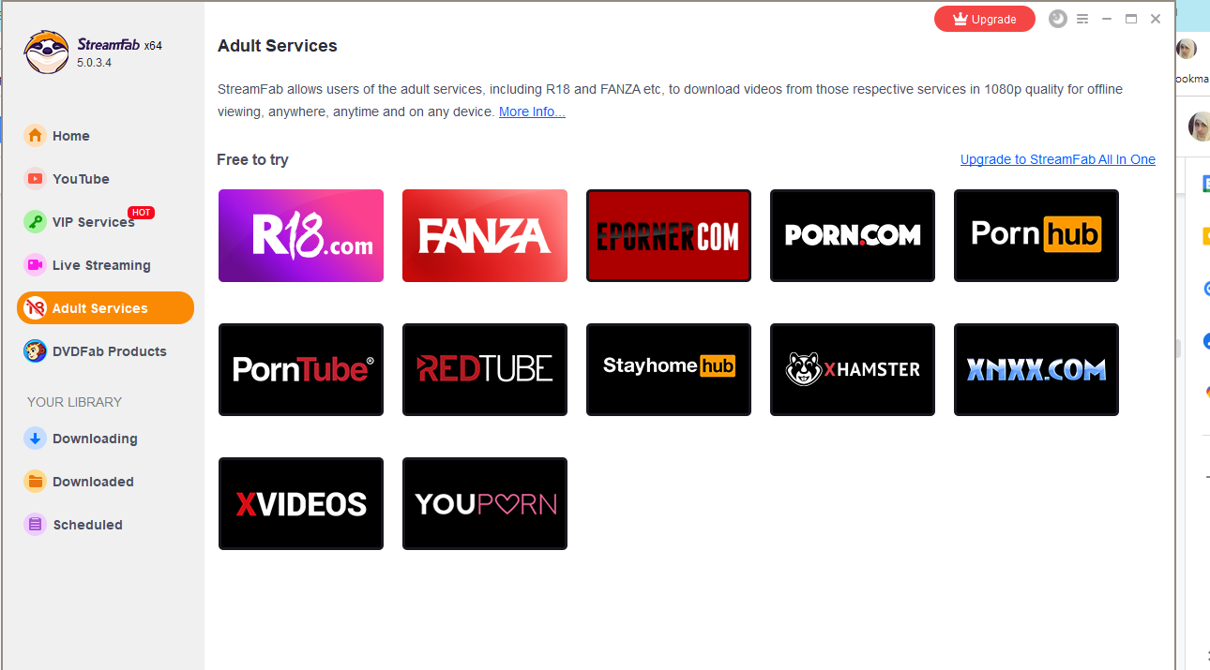
Task: Click the Adult Services page heading
Action: pos(278,46)
